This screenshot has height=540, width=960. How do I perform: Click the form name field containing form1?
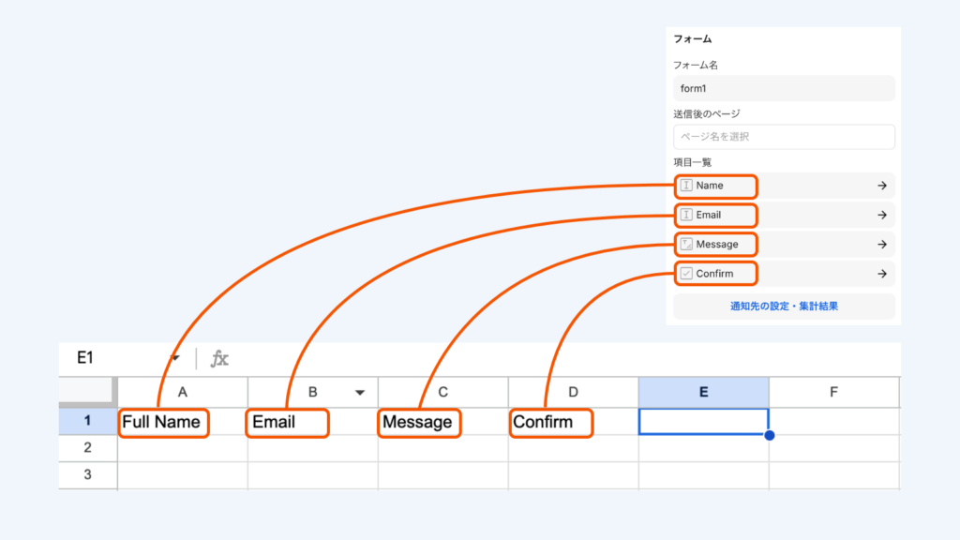(x=784, y=88)
